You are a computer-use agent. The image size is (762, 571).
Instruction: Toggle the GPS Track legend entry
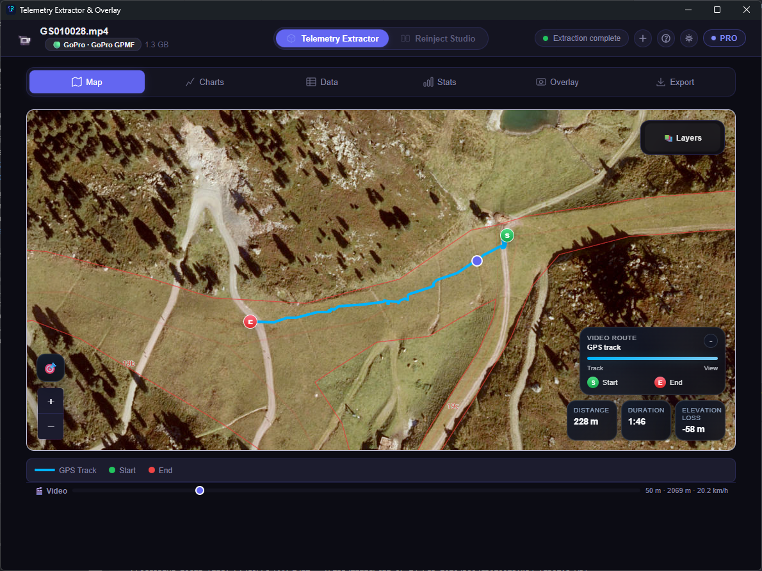click(65, 470)
